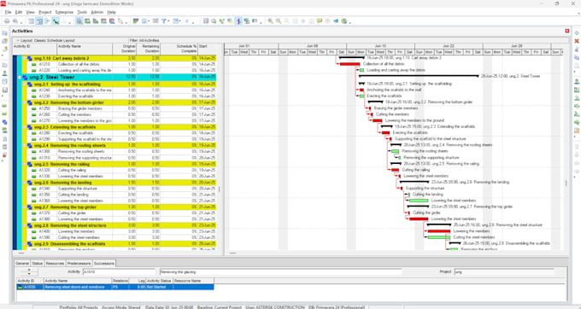The height and width of the screenshot is (309, 581).
Task: Click the activity name field 'Removing the glazing'
Action: [280, 272]
